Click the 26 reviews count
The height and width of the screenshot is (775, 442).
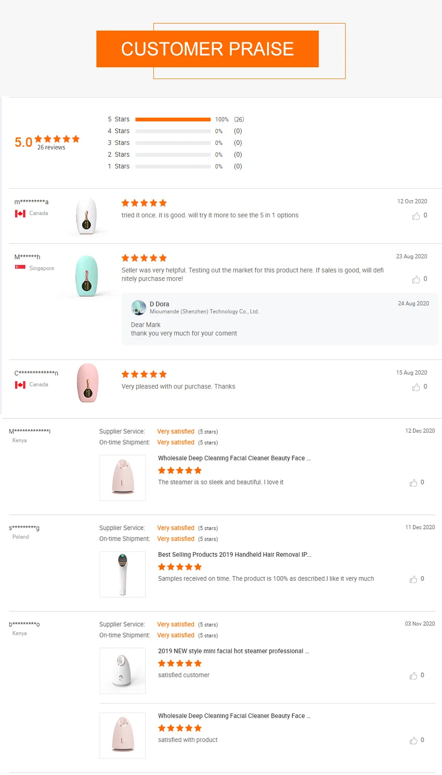point(51,148)
